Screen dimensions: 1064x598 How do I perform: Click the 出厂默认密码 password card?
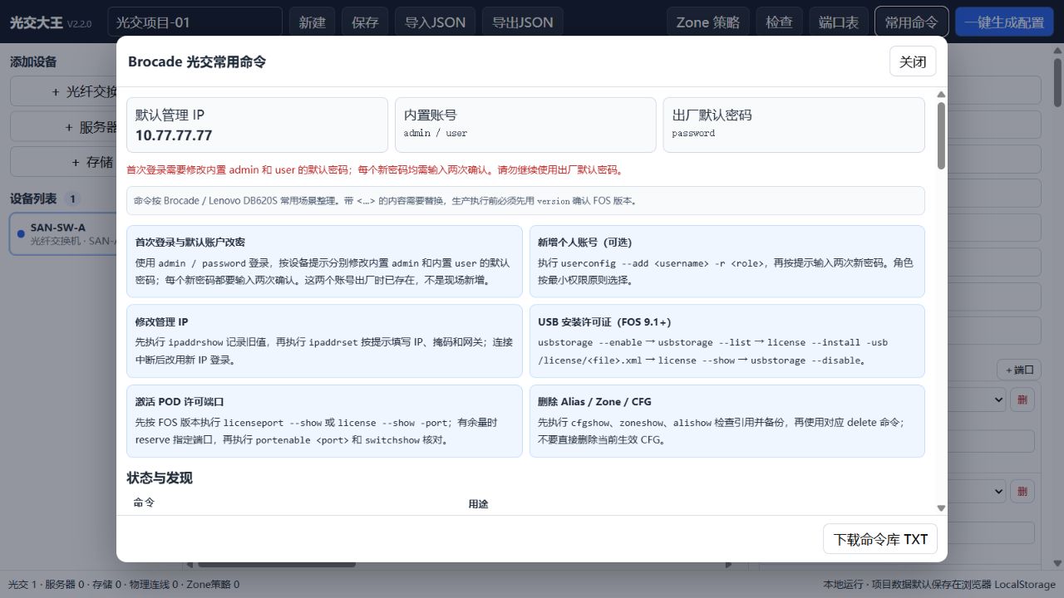click(794, 125)
